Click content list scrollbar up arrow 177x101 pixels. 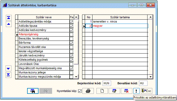click(x=150, y=17)
